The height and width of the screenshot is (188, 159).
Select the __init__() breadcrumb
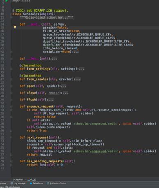32,179
